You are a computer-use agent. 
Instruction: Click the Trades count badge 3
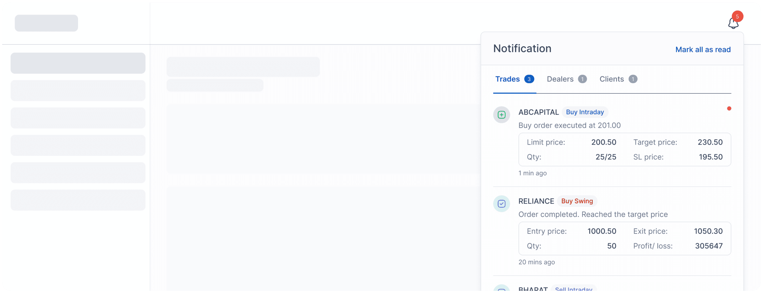[x=529, y=79]
